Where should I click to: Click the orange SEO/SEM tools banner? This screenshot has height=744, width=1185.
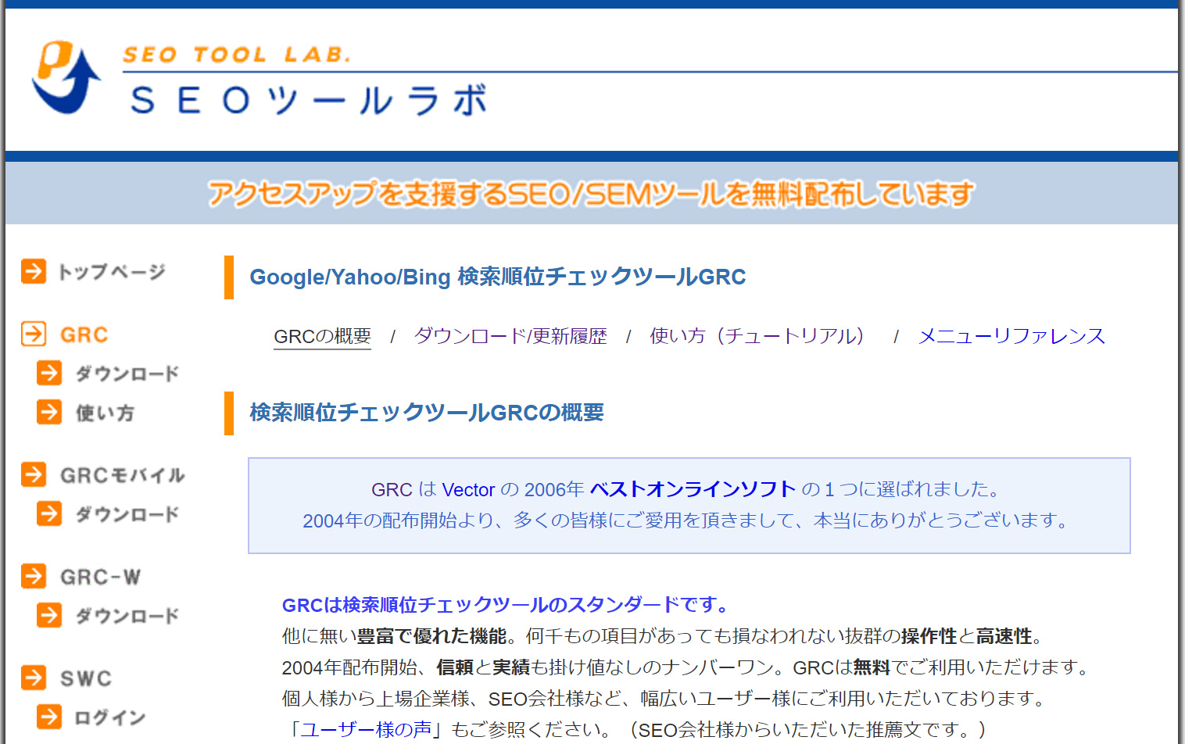tap(591, 194)
